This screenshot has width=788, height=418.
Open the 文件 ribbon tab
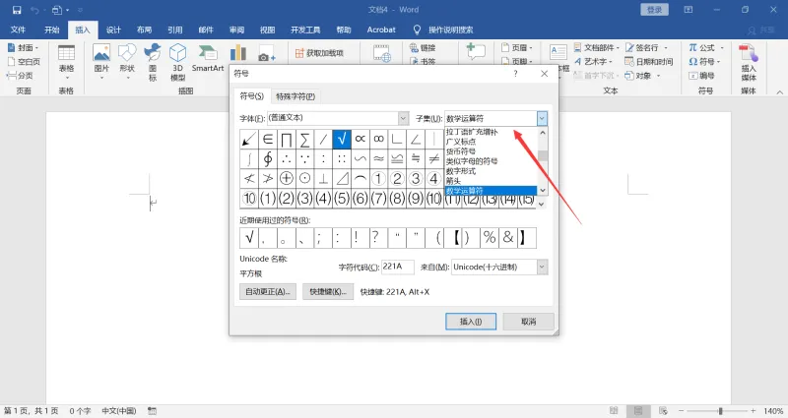(x=18, y=30)
